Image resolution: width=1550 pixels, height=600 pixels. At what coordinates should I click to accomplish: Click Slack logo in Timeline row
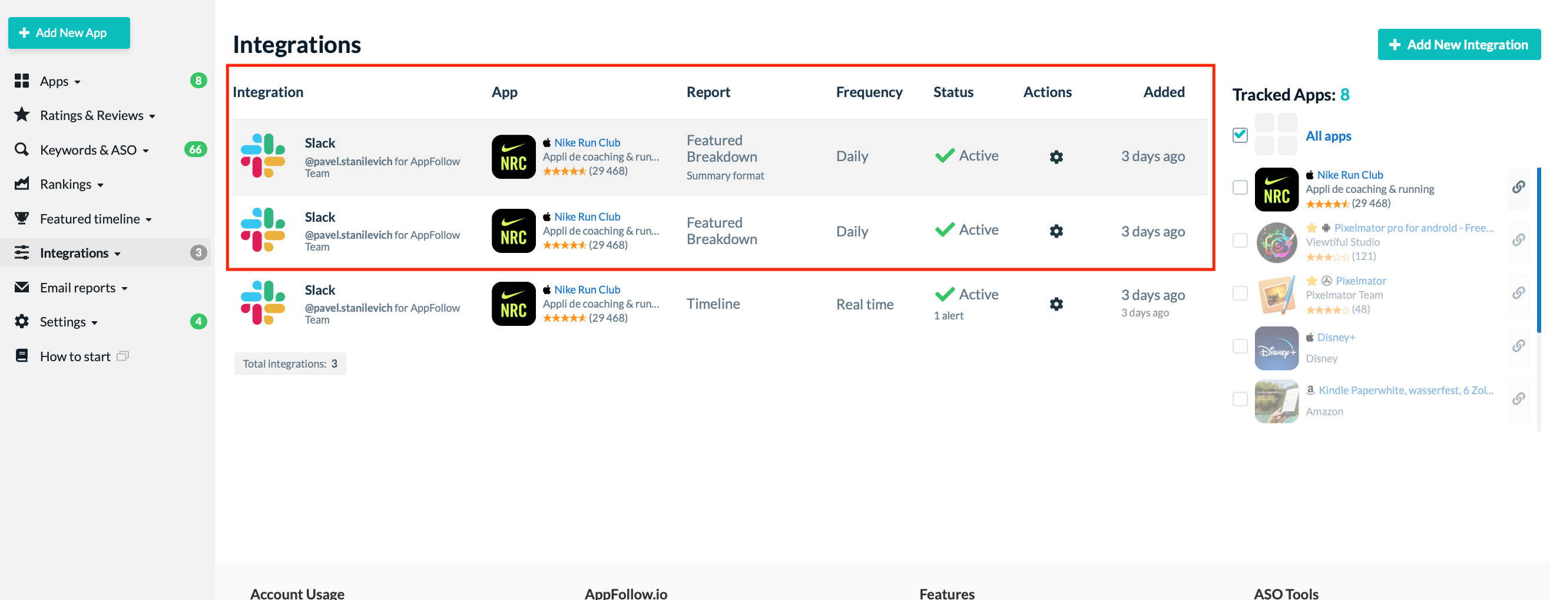tap(263, 303)
